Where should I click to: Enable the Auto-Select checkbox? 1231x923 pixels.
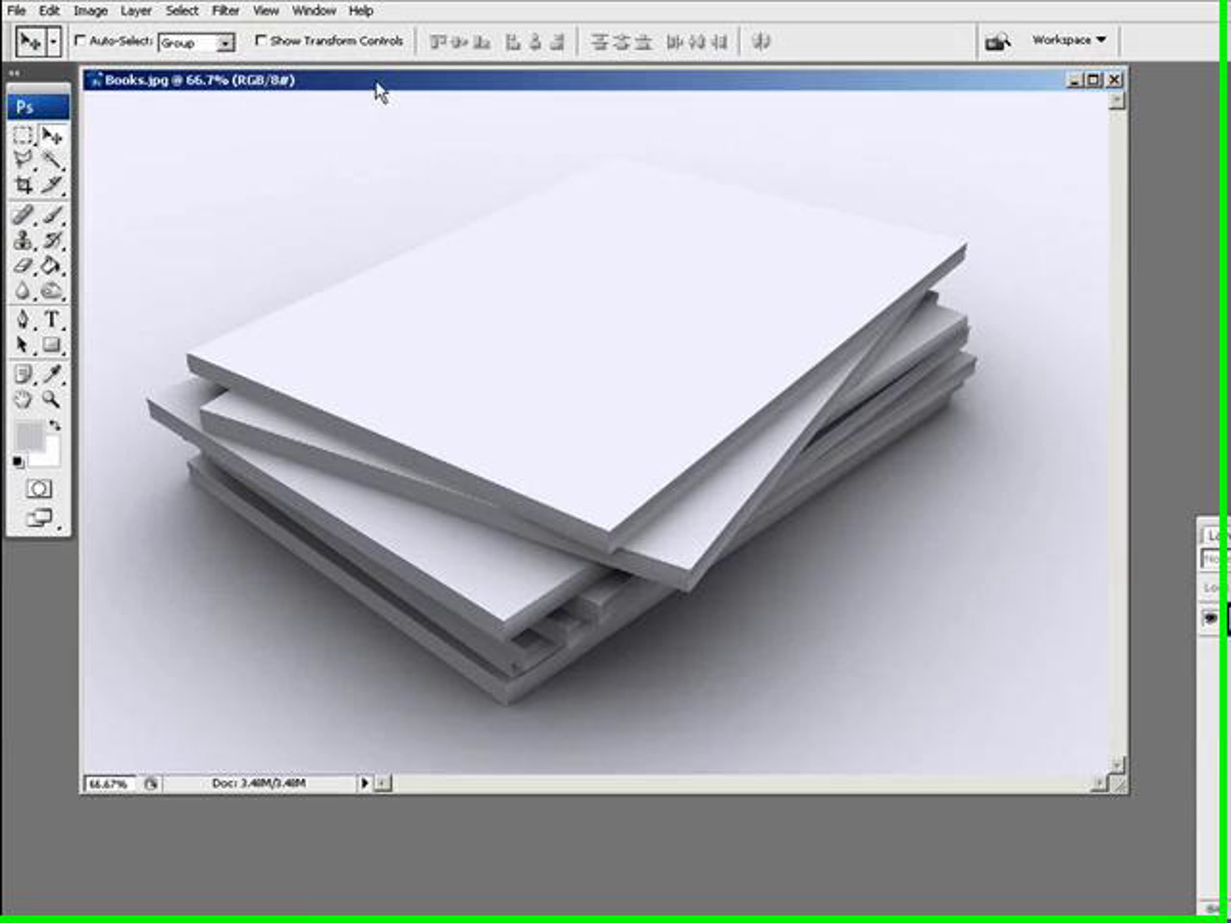coord(80,41)
